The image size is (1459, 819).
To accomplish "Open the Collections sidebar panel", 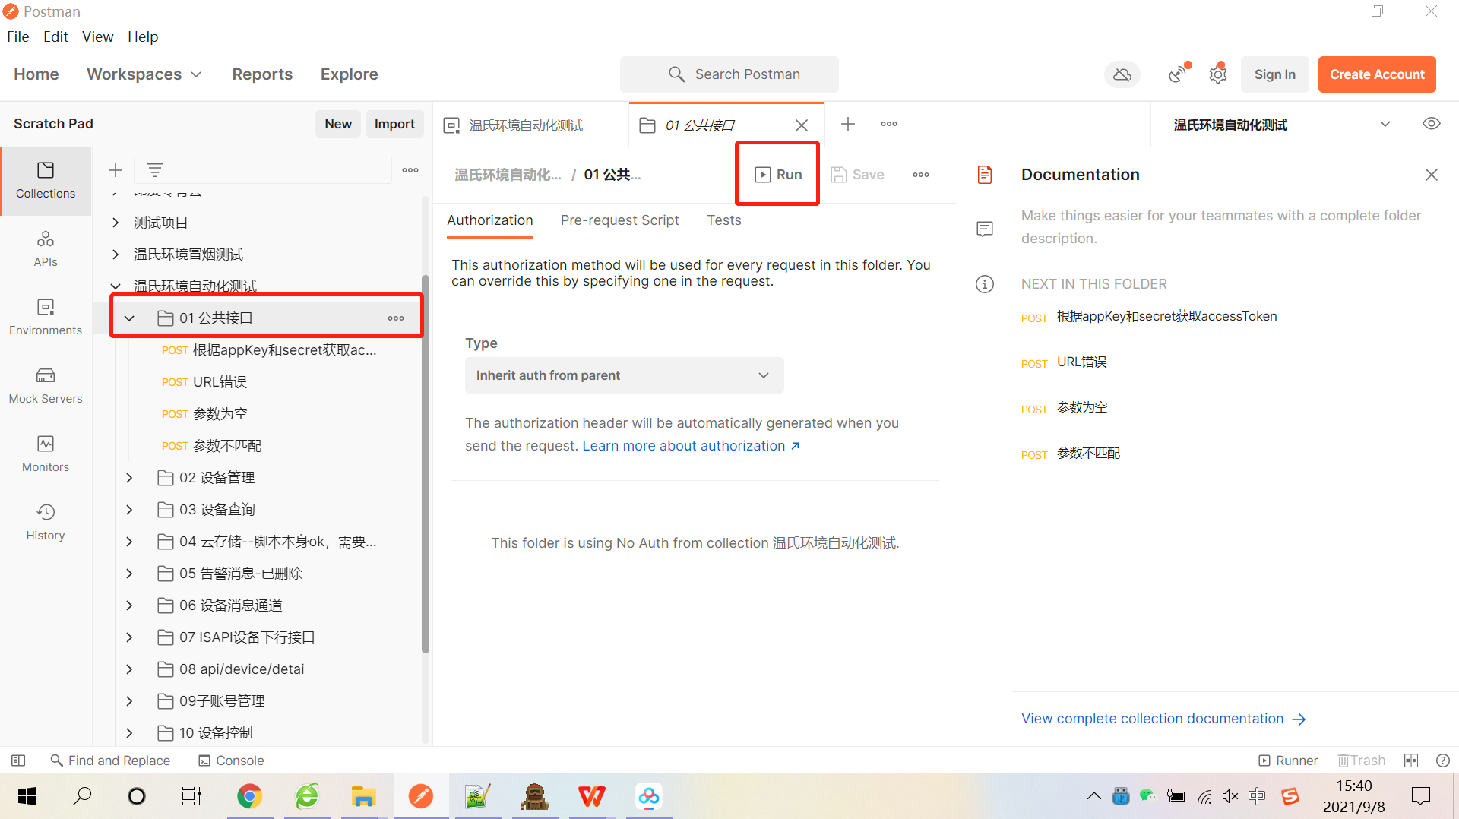I will pos(46,181).
